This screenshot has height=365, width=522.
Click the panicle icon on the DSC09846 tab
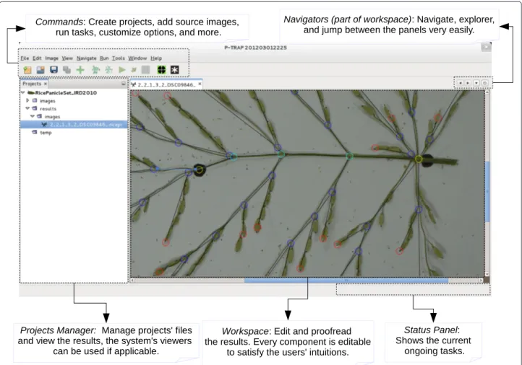click(x=134, y=84)
